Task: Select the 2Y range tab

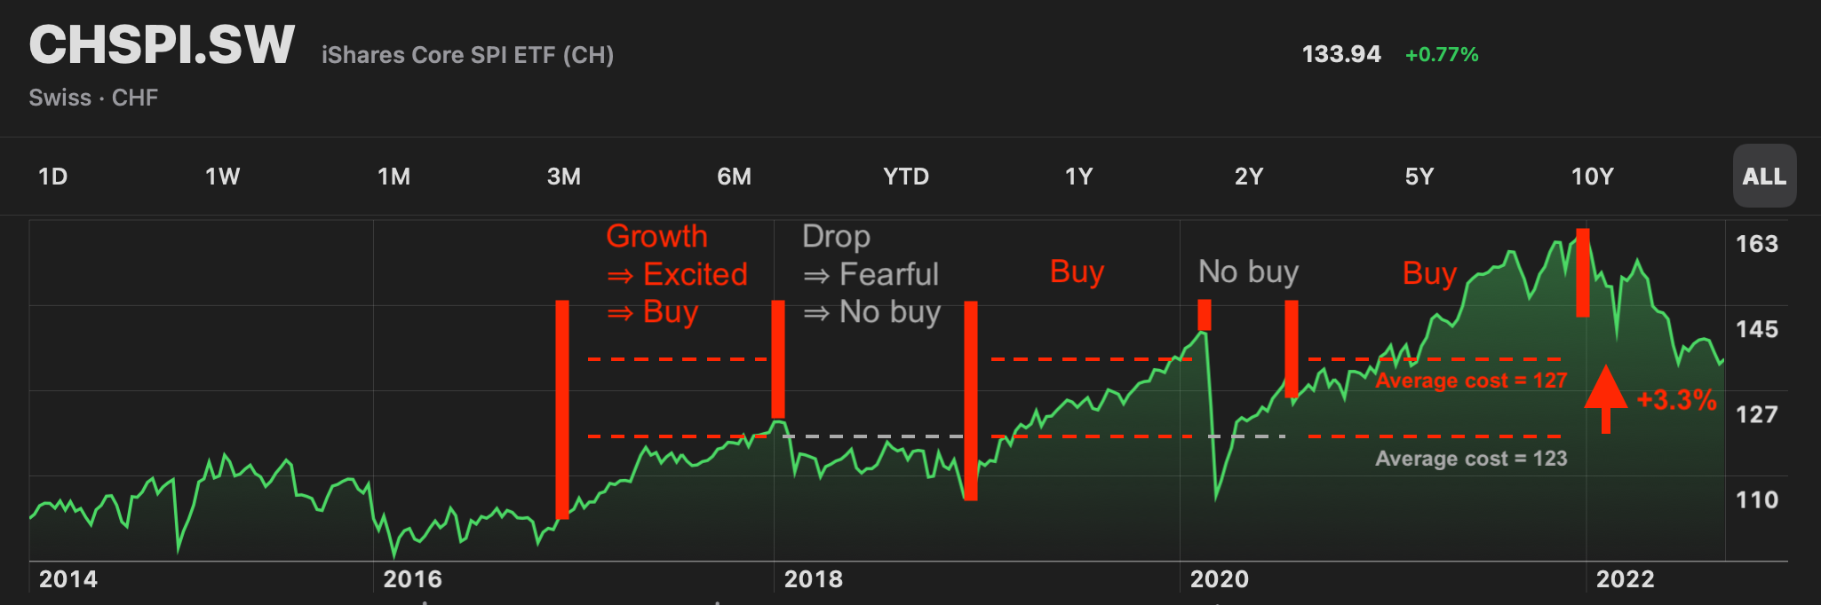Action: (1249, 177)
